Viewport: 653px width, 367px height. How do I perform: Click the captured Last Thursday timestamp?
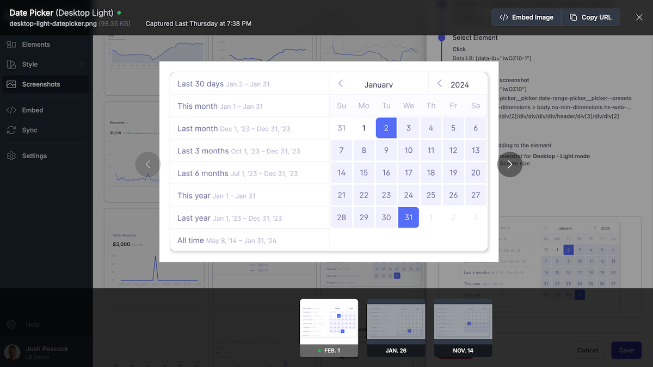click(199, 24)
